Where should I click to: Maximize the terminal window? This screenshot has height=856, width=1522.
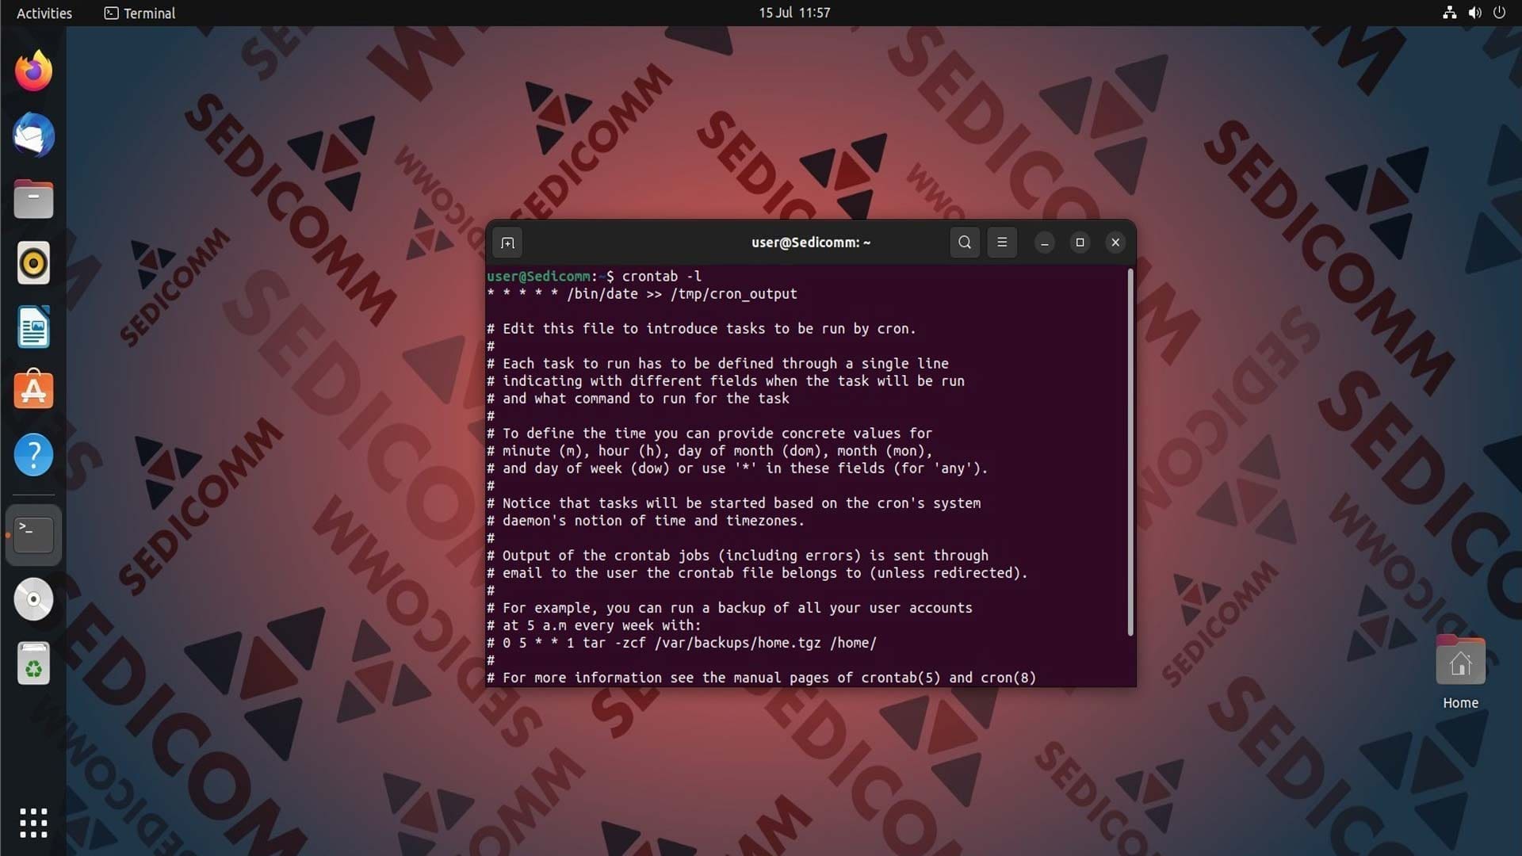pos(1080,243)
